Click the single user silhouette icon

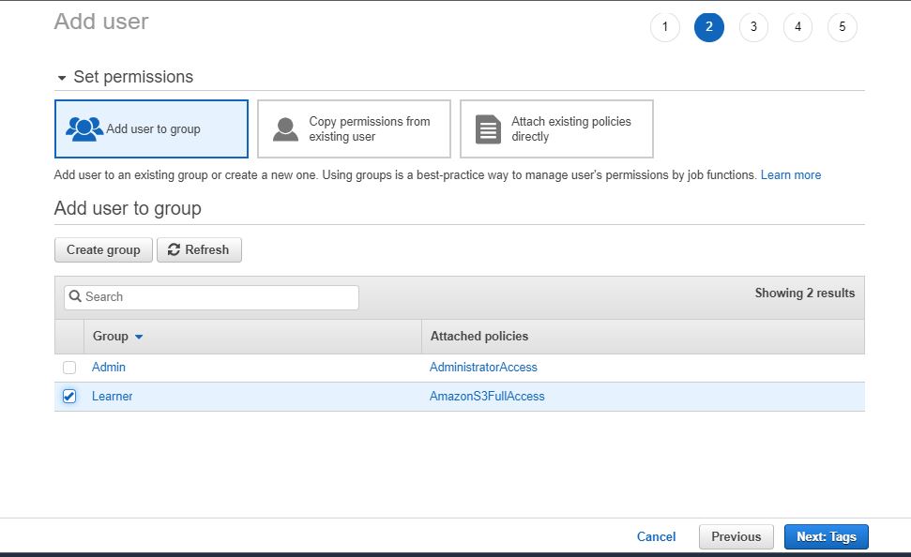click(x=285, y=128)
